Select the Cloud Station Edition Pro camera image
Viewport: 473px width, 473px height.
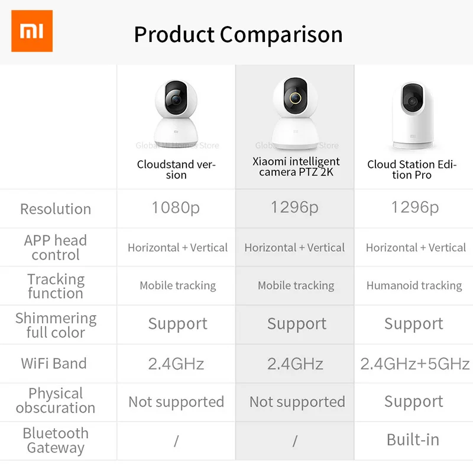click(x=412, y=115)
